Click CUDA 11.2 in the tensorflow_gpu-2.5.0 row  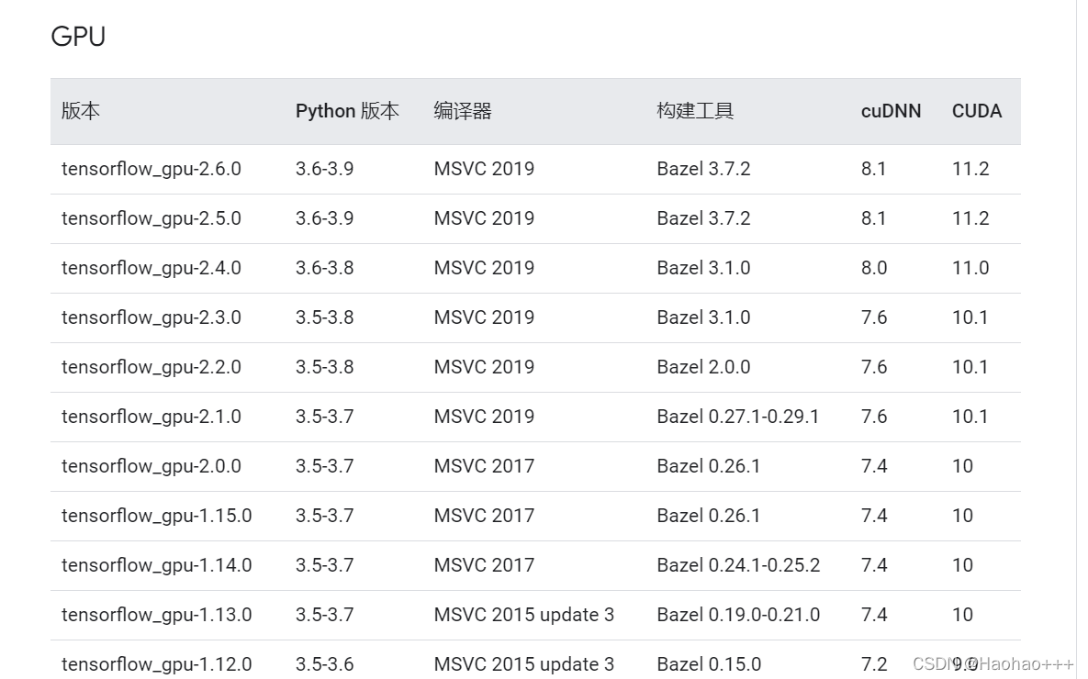[970, 218]
